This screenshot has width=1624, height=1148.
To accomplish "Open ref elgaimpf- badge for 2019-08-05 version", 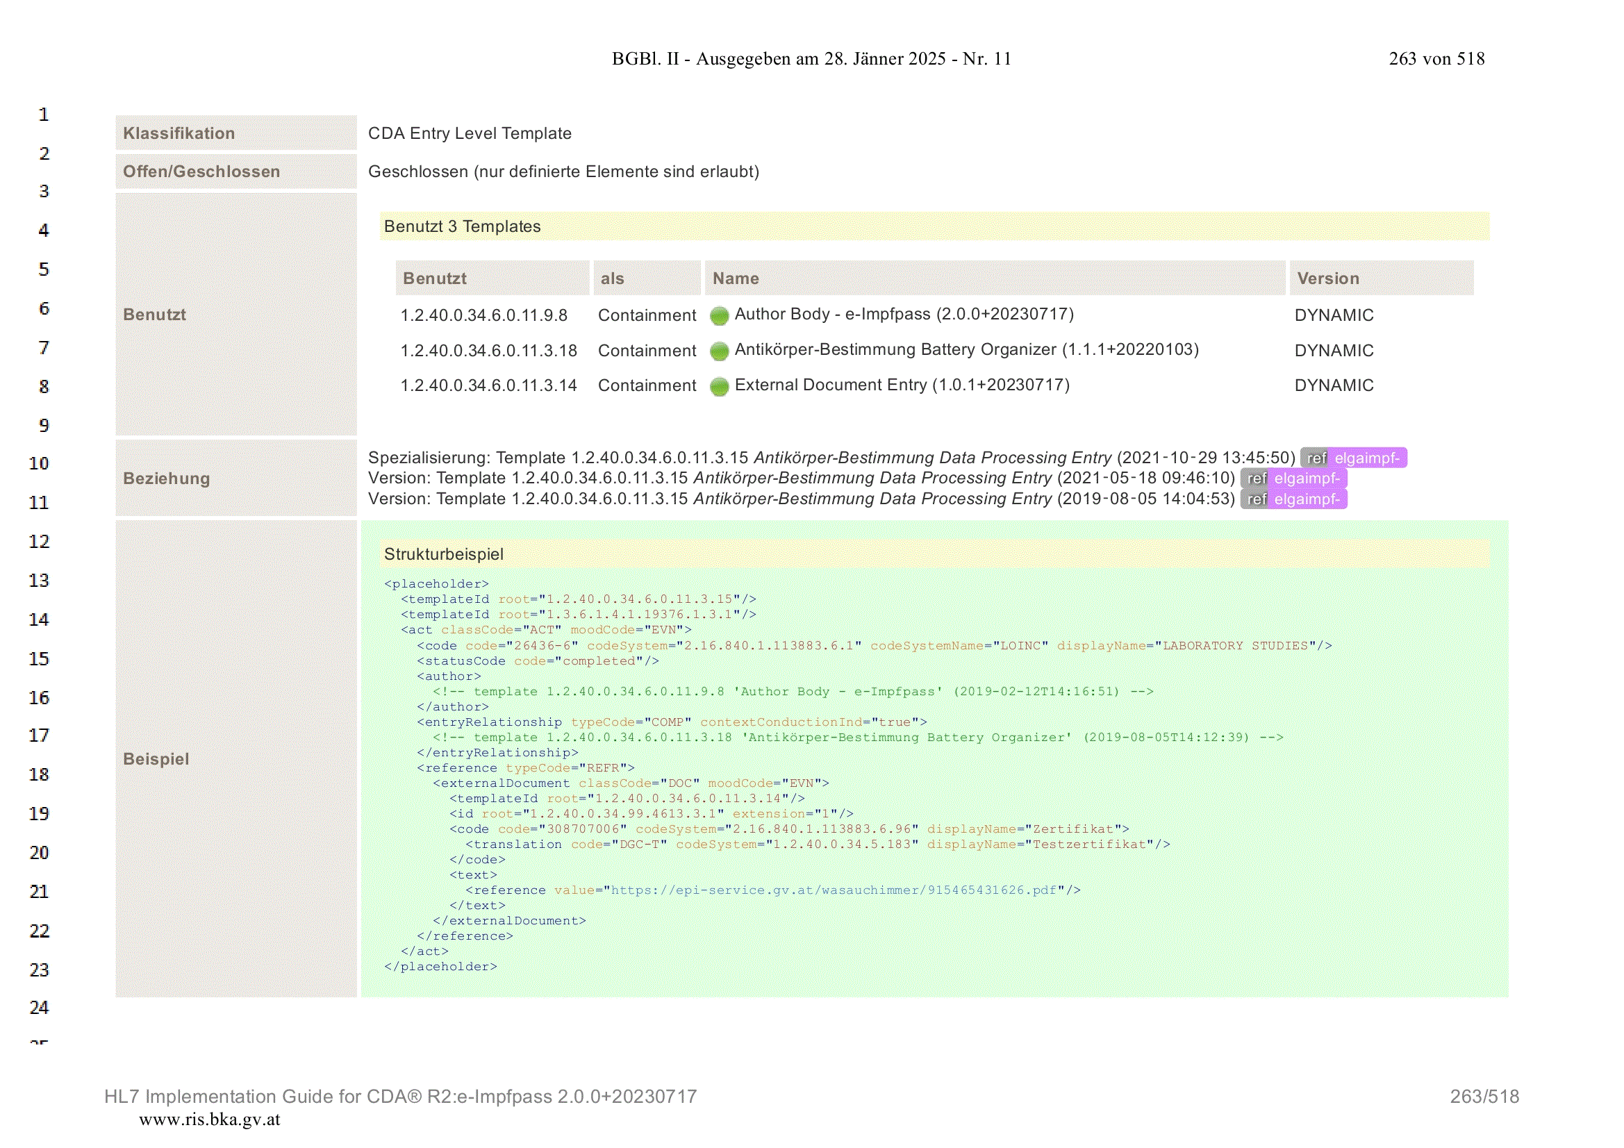I will [1293, 499].
